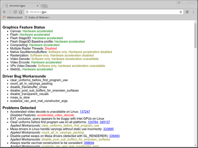Open the shield extension icon
The width and height of the screenshot is (198, 148).
[x=187, y=12]
